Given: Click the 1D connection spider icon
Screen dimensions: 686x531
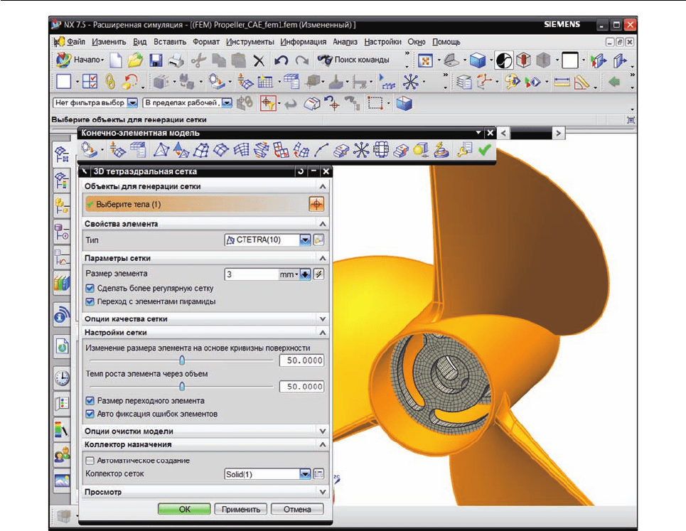Looking at the screenshot, I should pyautogui.click(x=361, y=151).
